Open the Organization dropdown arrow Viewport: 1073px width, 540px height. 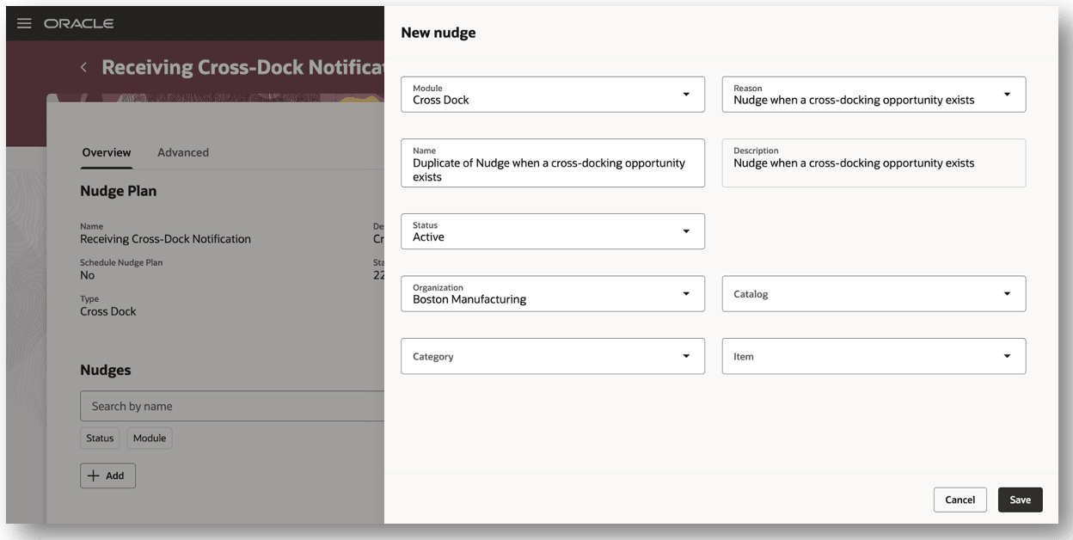[686, 294]
